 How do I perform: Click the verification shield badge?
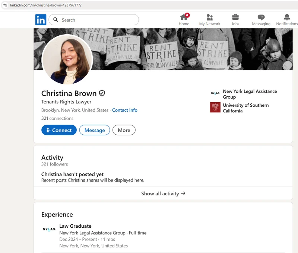(102, 93)
